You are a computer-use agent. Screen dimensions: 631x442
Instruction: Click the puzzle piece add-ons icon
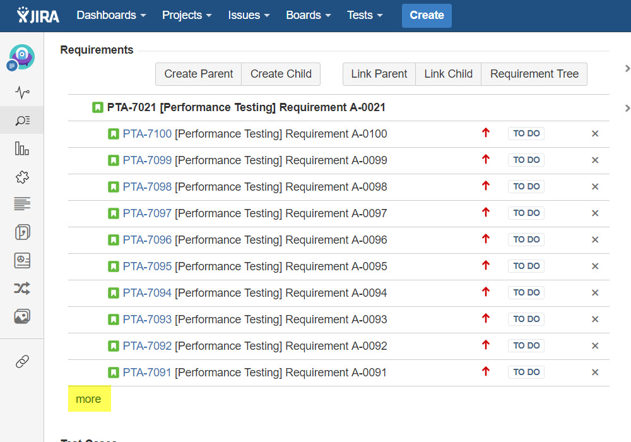22,177
